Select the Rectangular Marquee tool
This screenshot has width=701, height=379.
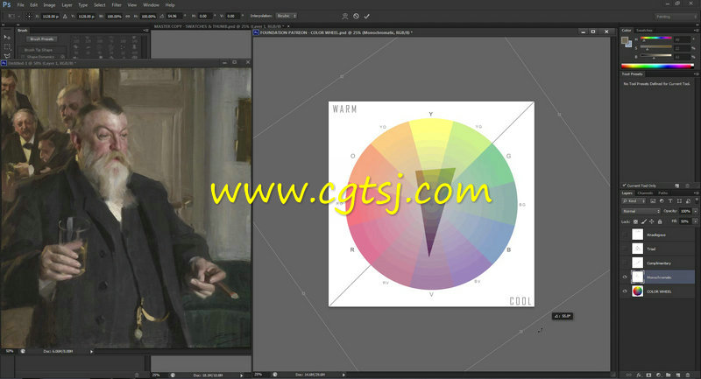[x=7, y=47]
